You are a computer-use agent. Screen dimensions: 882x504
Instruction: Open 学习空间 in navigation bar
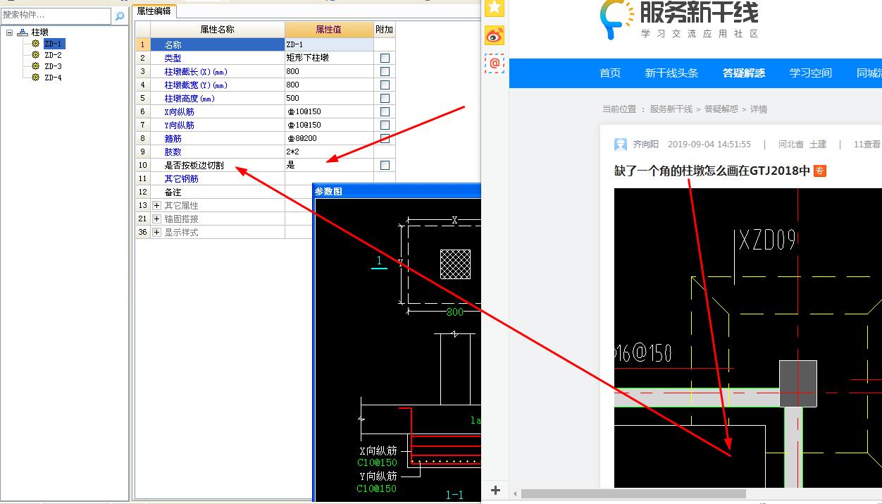coord(810,73)
